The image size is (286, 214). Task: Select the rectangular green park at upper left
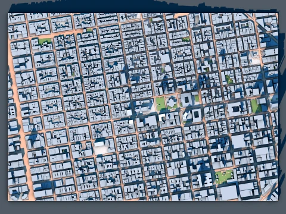[45, 42]
